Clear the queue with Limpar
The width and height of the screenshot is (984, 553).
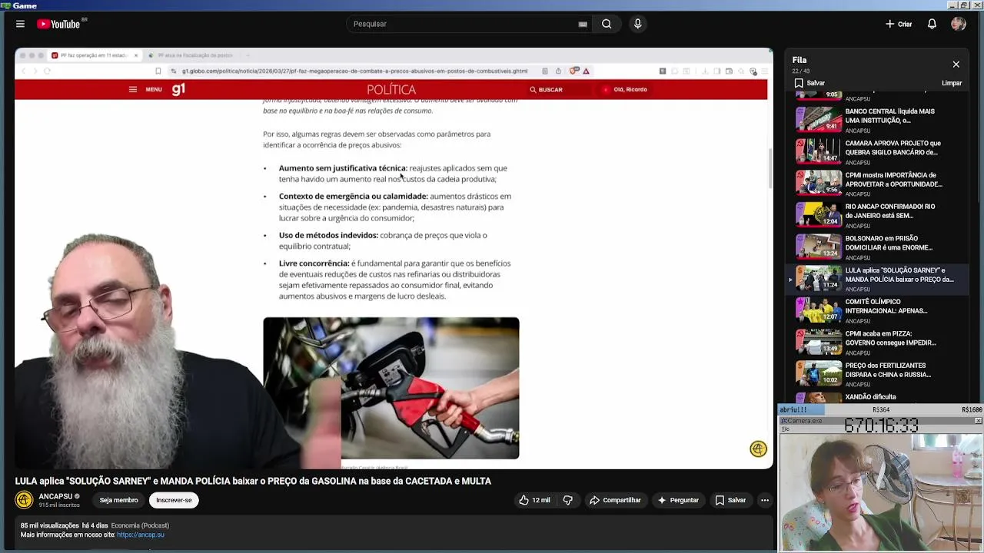pos(952,83)
